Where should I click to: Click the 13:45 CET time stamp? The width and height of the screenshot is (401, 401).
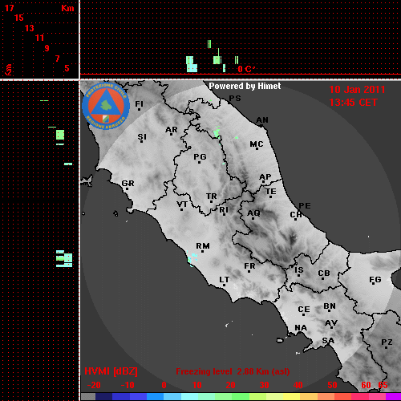[353, 103]
